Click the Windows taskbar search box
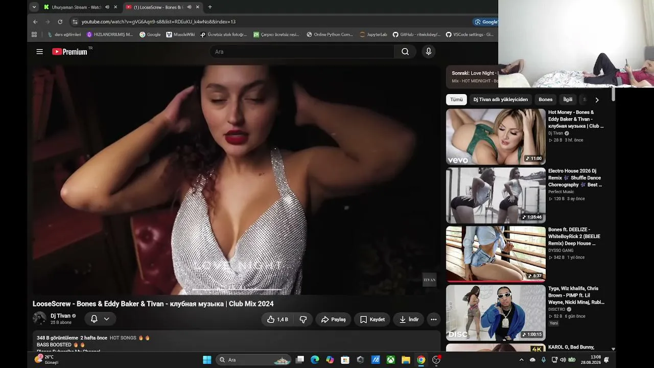Viewport: 654px width, 368px height. [x=254, y=360]
